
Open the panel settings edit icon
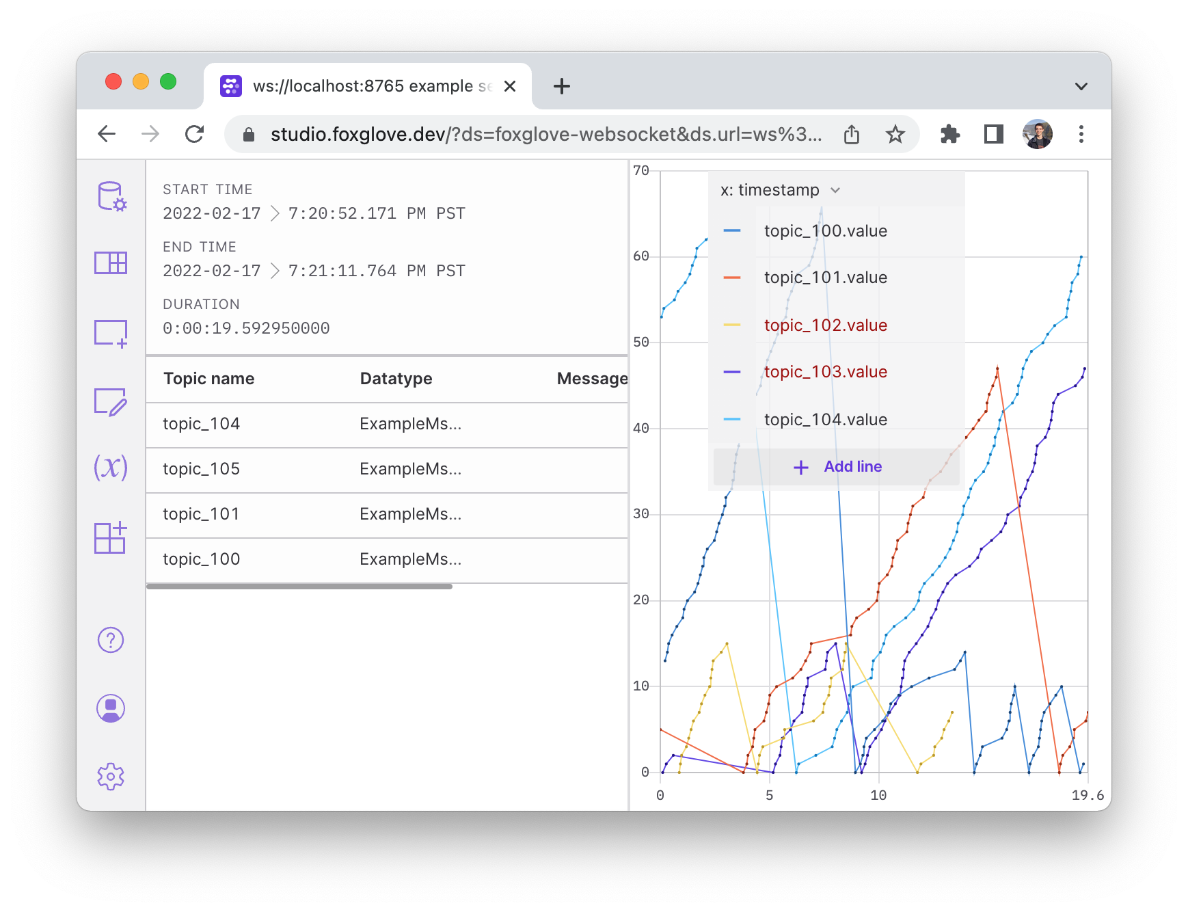pos(111,401)
